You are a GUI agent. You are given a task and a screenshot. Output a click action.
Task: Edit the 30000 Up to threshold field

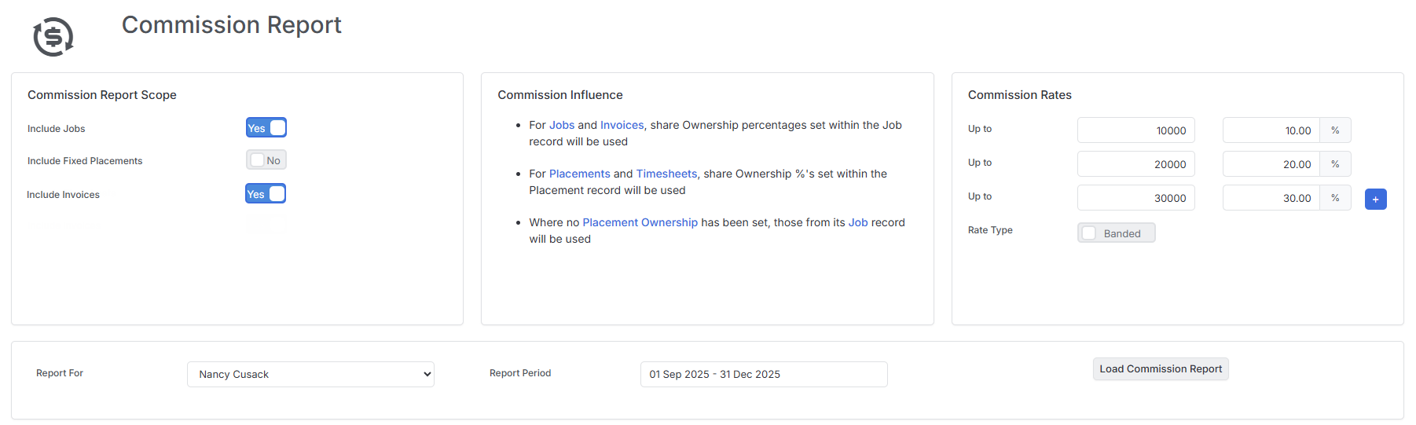tap(1136, 198)
